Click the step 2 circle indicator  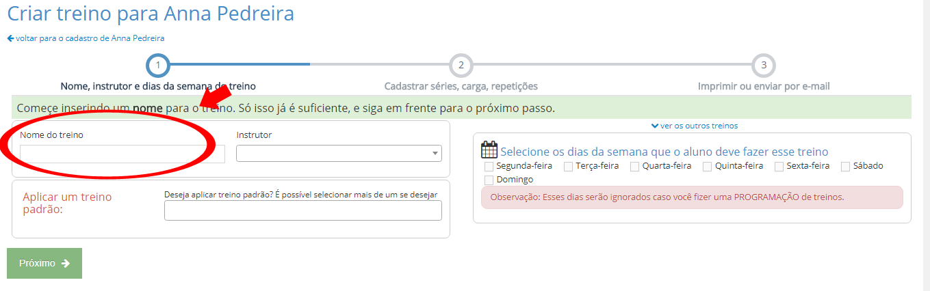coord(461,66)
